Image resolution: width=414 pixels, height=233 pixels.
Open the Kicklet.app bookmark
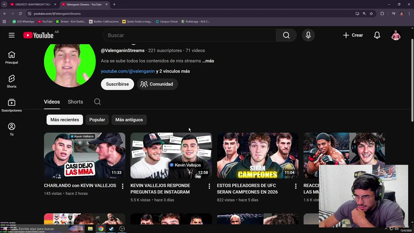[195, 22]
